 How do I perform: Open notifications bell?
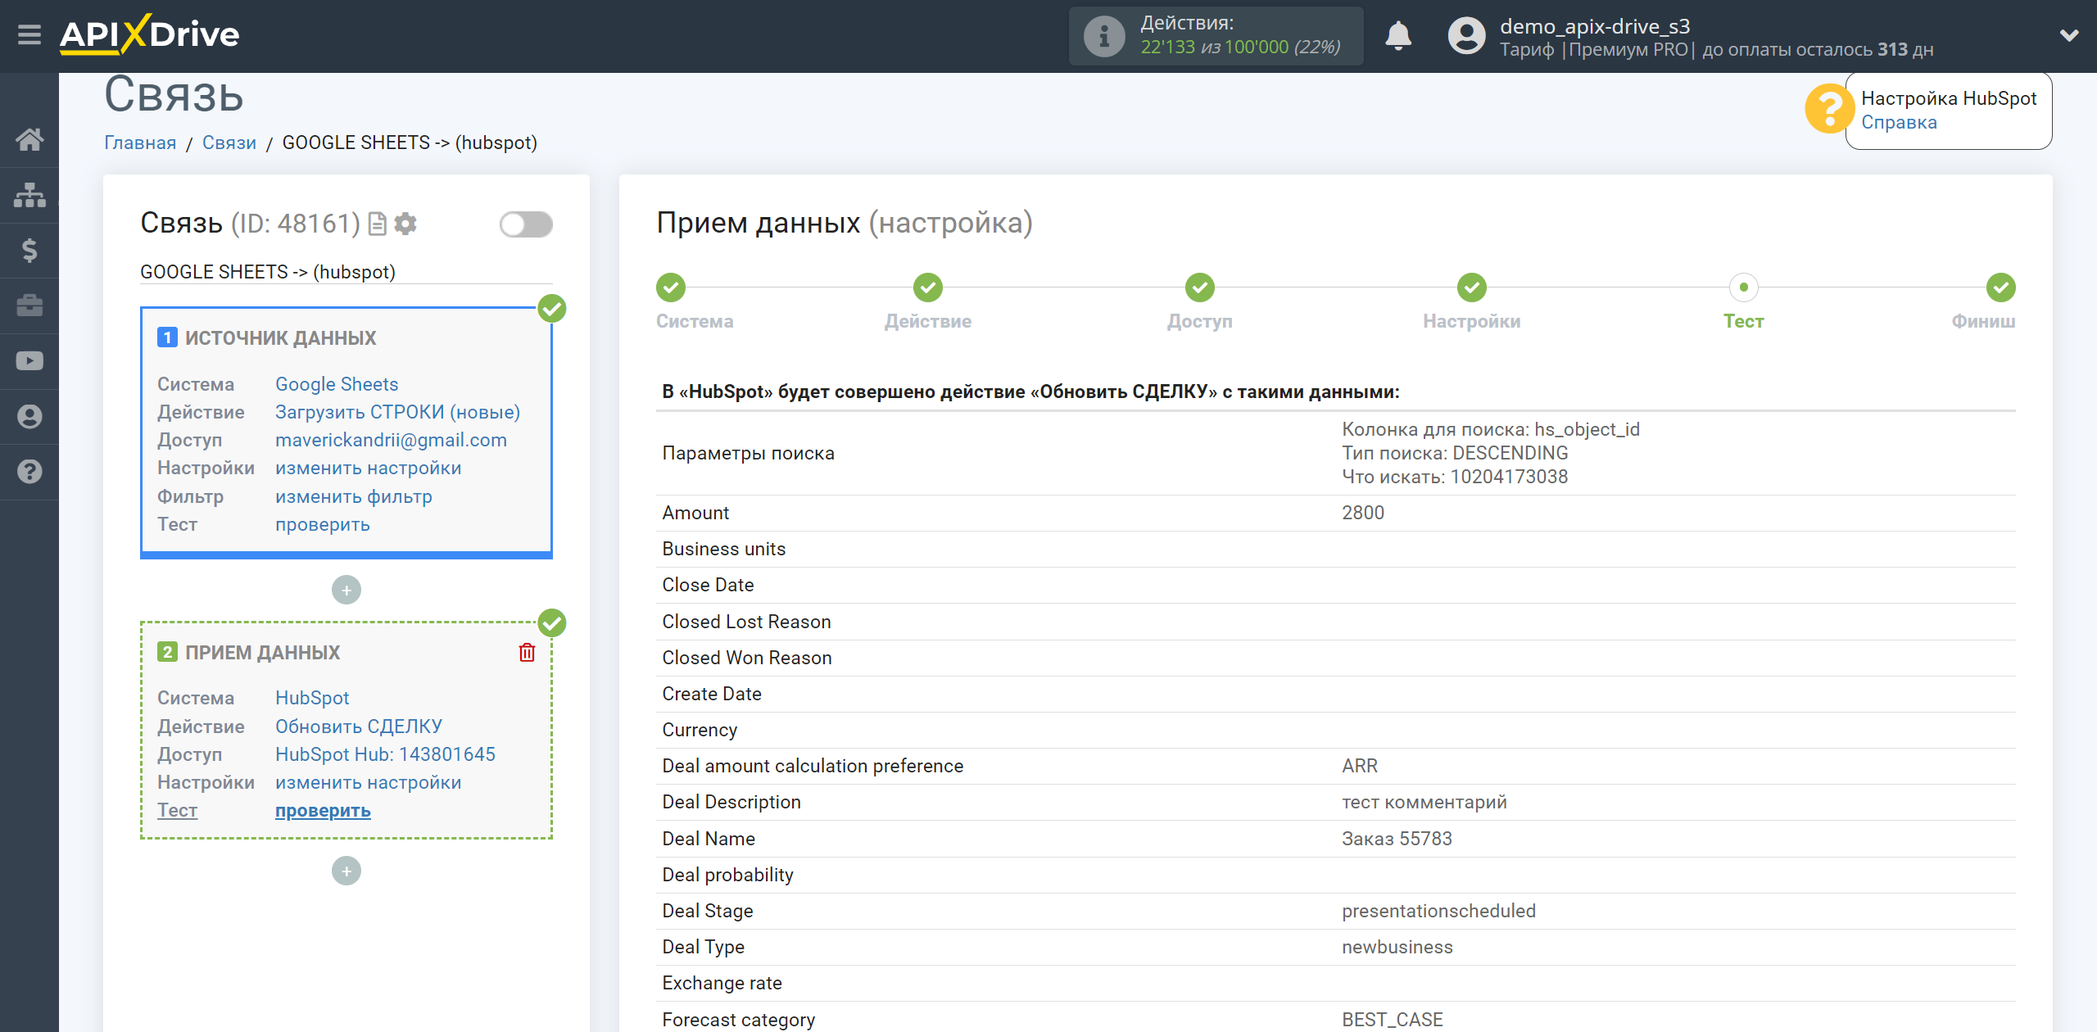(1398, 36)
